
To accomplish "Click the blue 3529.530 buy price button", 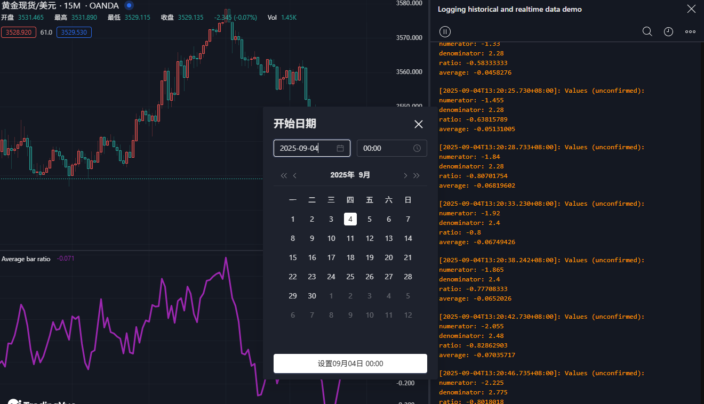I will [x=75, y=33].
